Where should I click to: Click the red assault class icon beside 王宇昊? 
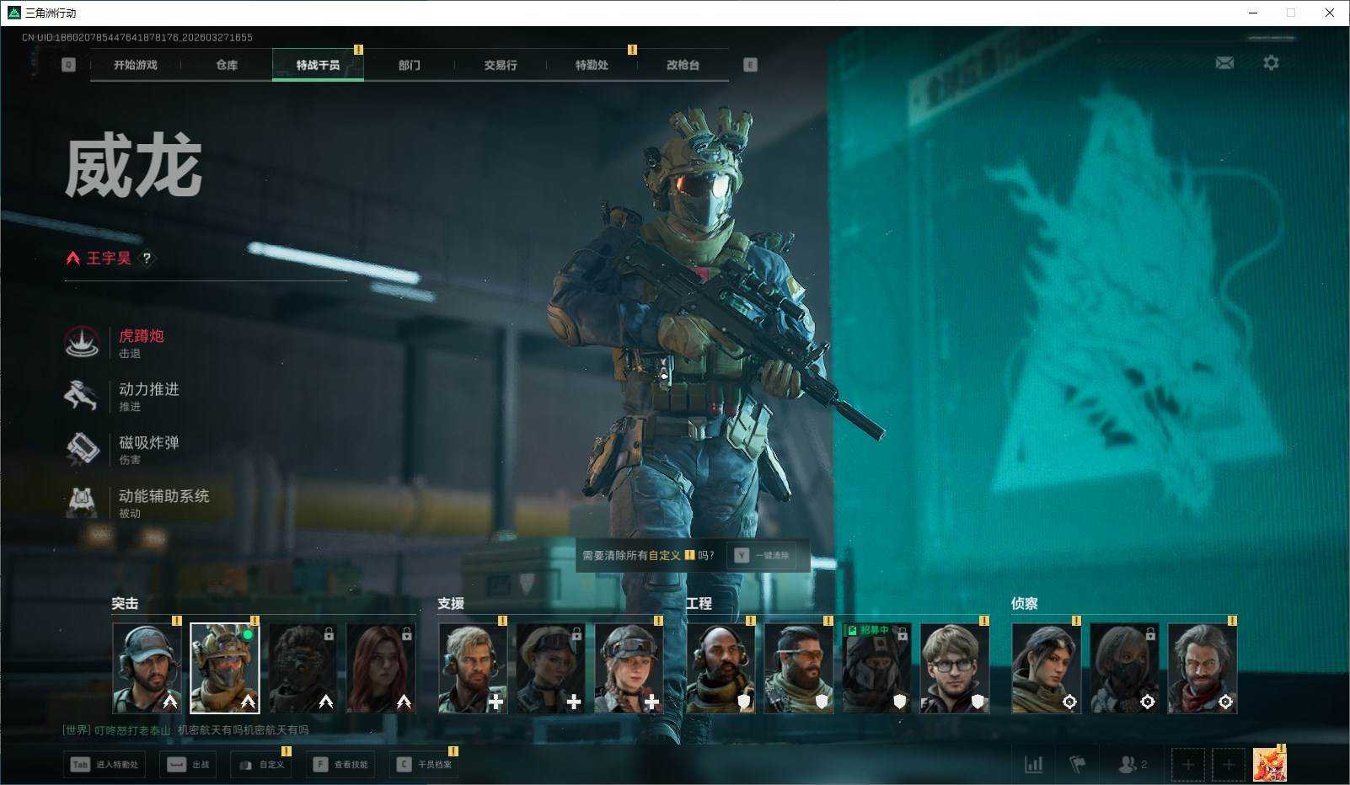point(73,259)
